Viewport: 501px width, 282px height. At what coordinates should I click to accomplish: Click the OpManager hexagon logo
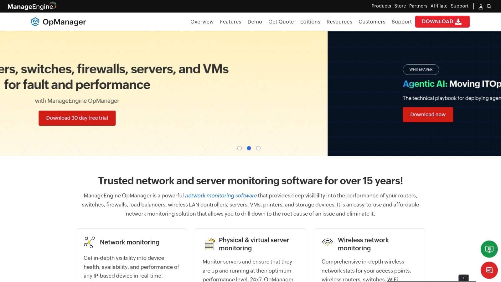tap(35, 22)
